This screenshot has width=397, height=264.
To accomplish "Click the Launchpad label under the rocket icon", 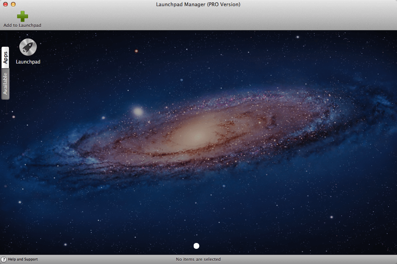I will [x=28, y=62].
